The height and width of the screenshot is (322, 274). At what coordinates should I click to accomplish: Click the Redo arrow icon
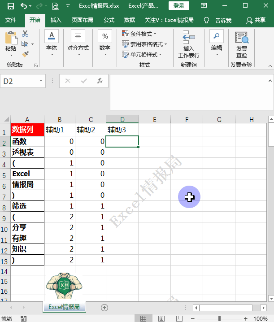(39, 6)
